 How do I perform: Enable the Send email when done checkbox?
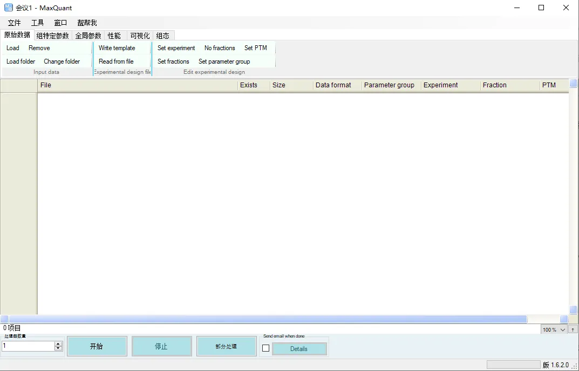(265, 348)
